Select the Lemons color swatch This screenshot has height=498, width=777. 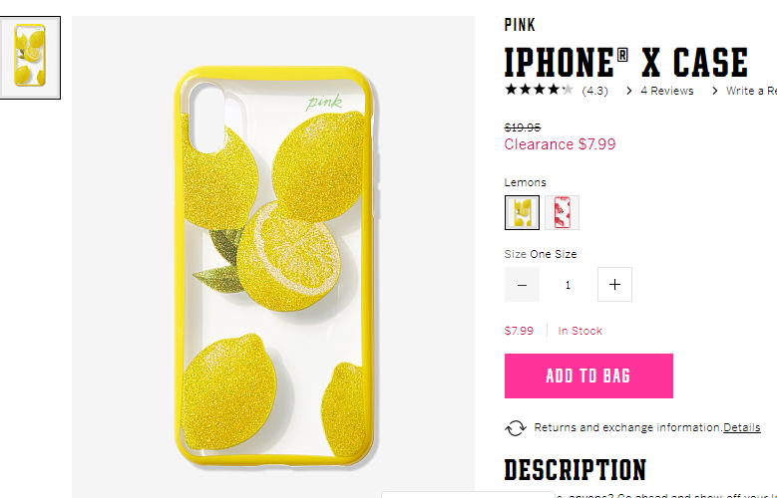tap(522, 212)
